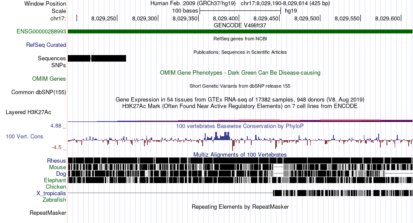Image resolution: width=413 pixels, height=223 pixels.
Task: Open 100 vertebrates Basewise Conservation PhyloP title
Action: pyautogui.click(x=240, y=126)
